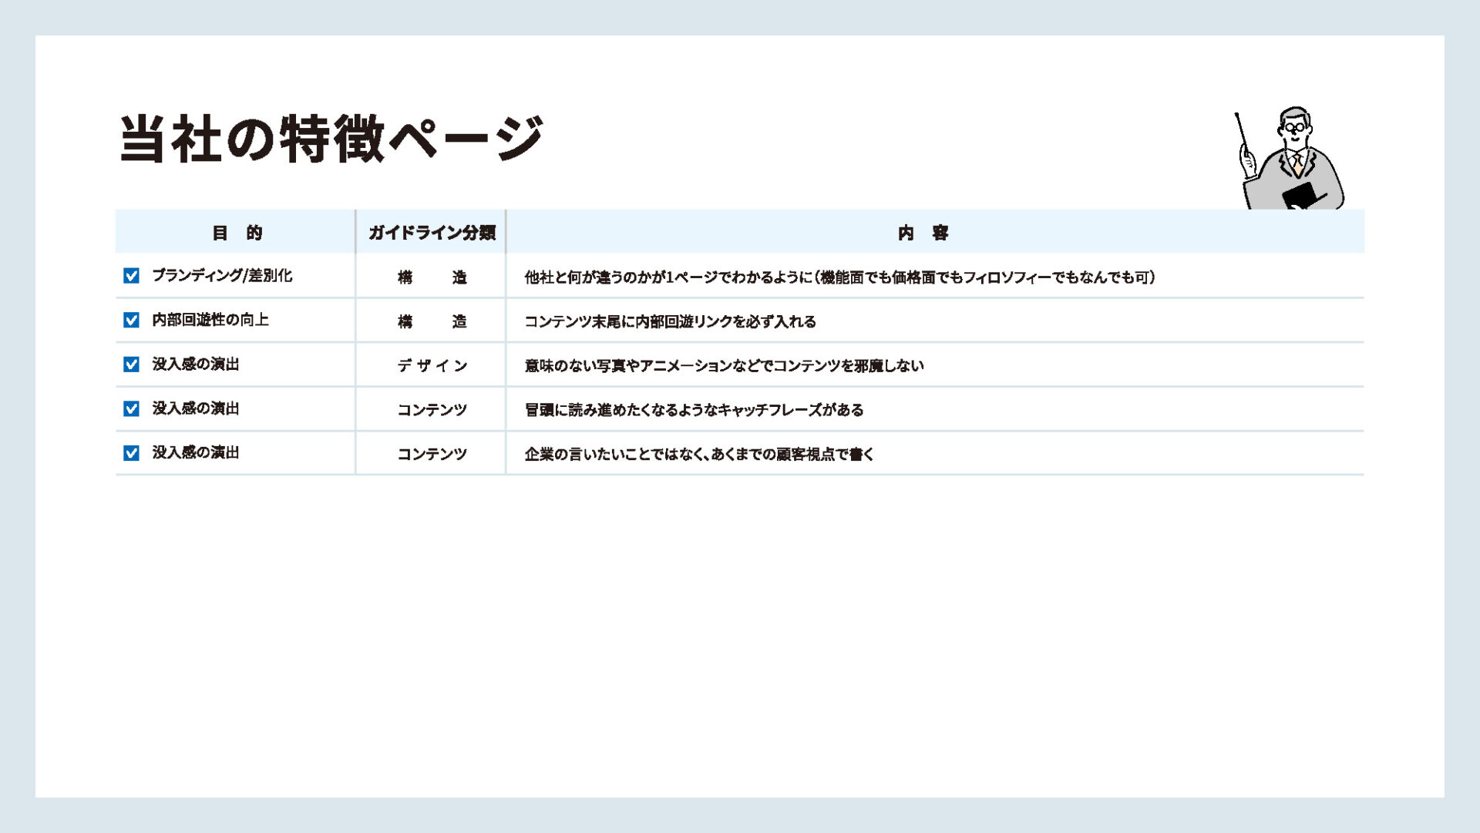1480x833 pixels.
Task: Click the 顧客視点で書く content text
Action: coord(698,455)
